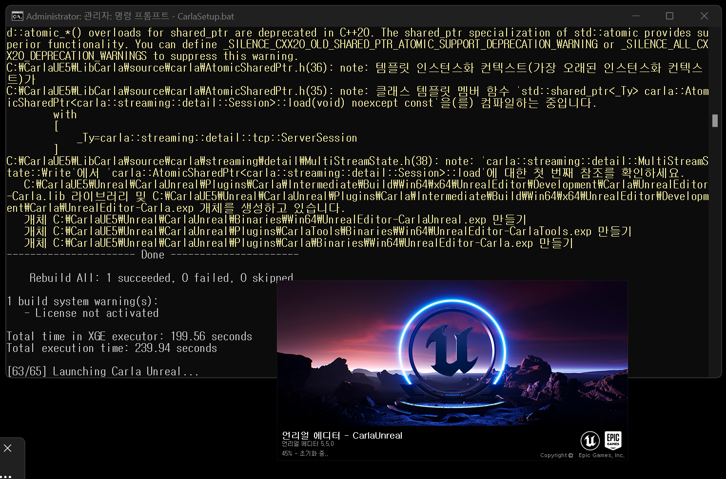Click '- License not activated' line
This screenshot has width=726, height=479.
click(91, 313)
